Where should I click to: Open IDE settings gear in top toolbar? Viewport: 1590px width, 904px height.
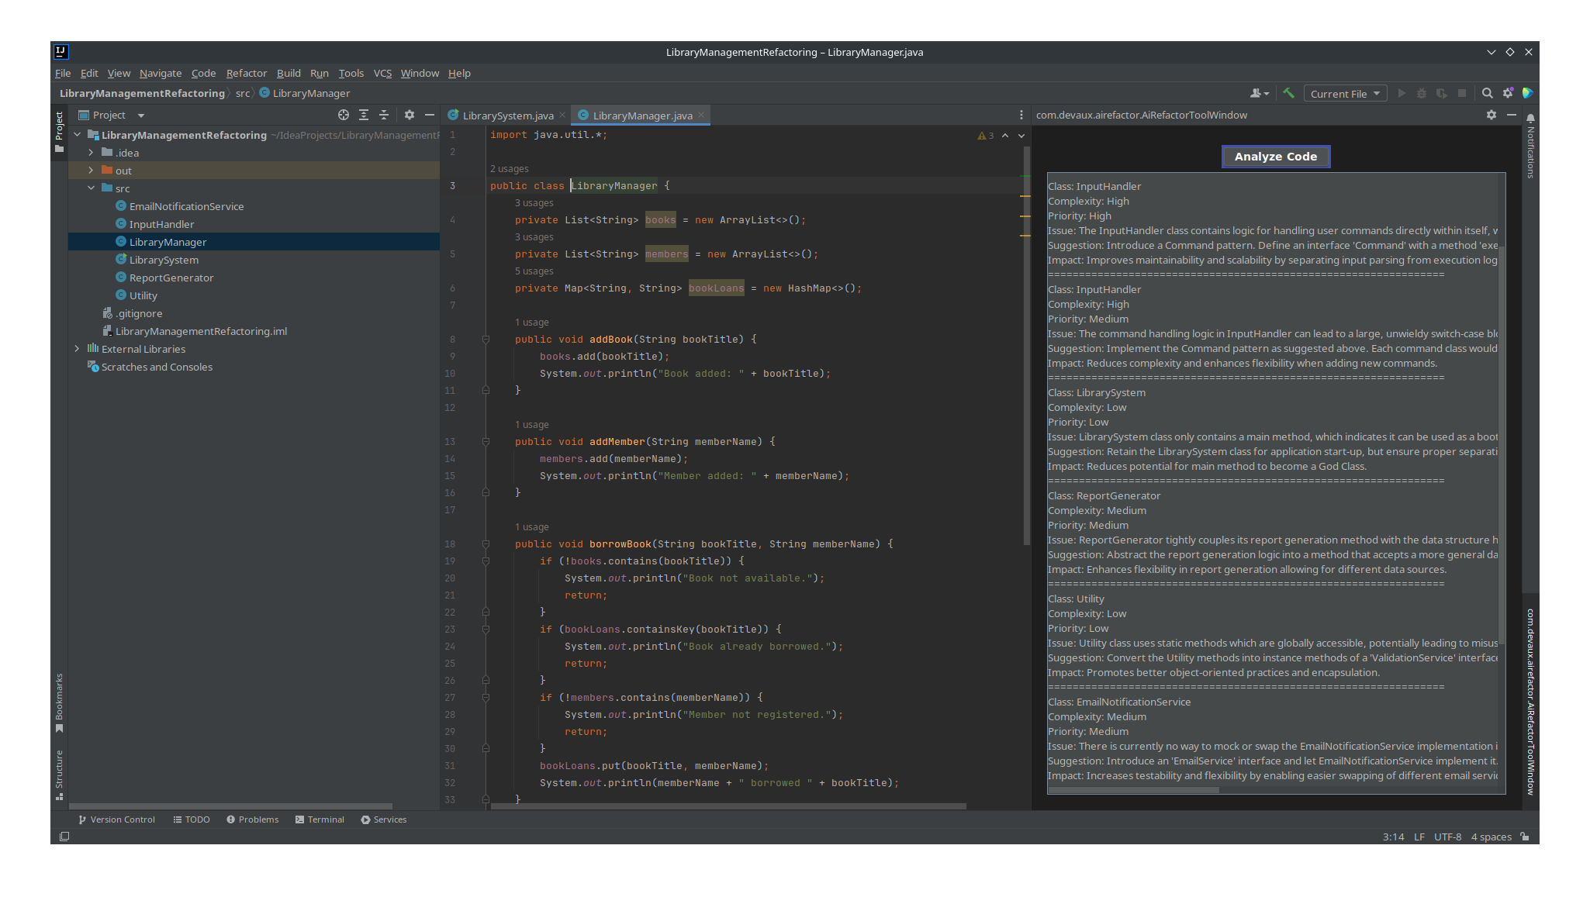point(1508,93)
